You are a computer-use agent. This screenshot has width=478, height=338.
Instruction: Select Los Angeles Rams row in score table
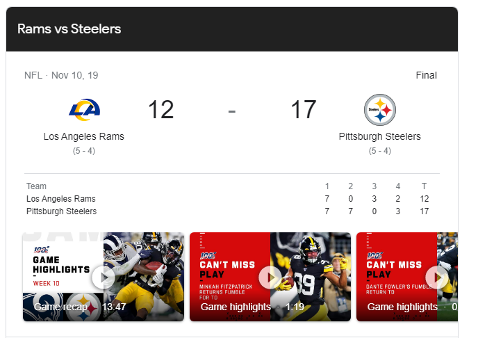61,199
